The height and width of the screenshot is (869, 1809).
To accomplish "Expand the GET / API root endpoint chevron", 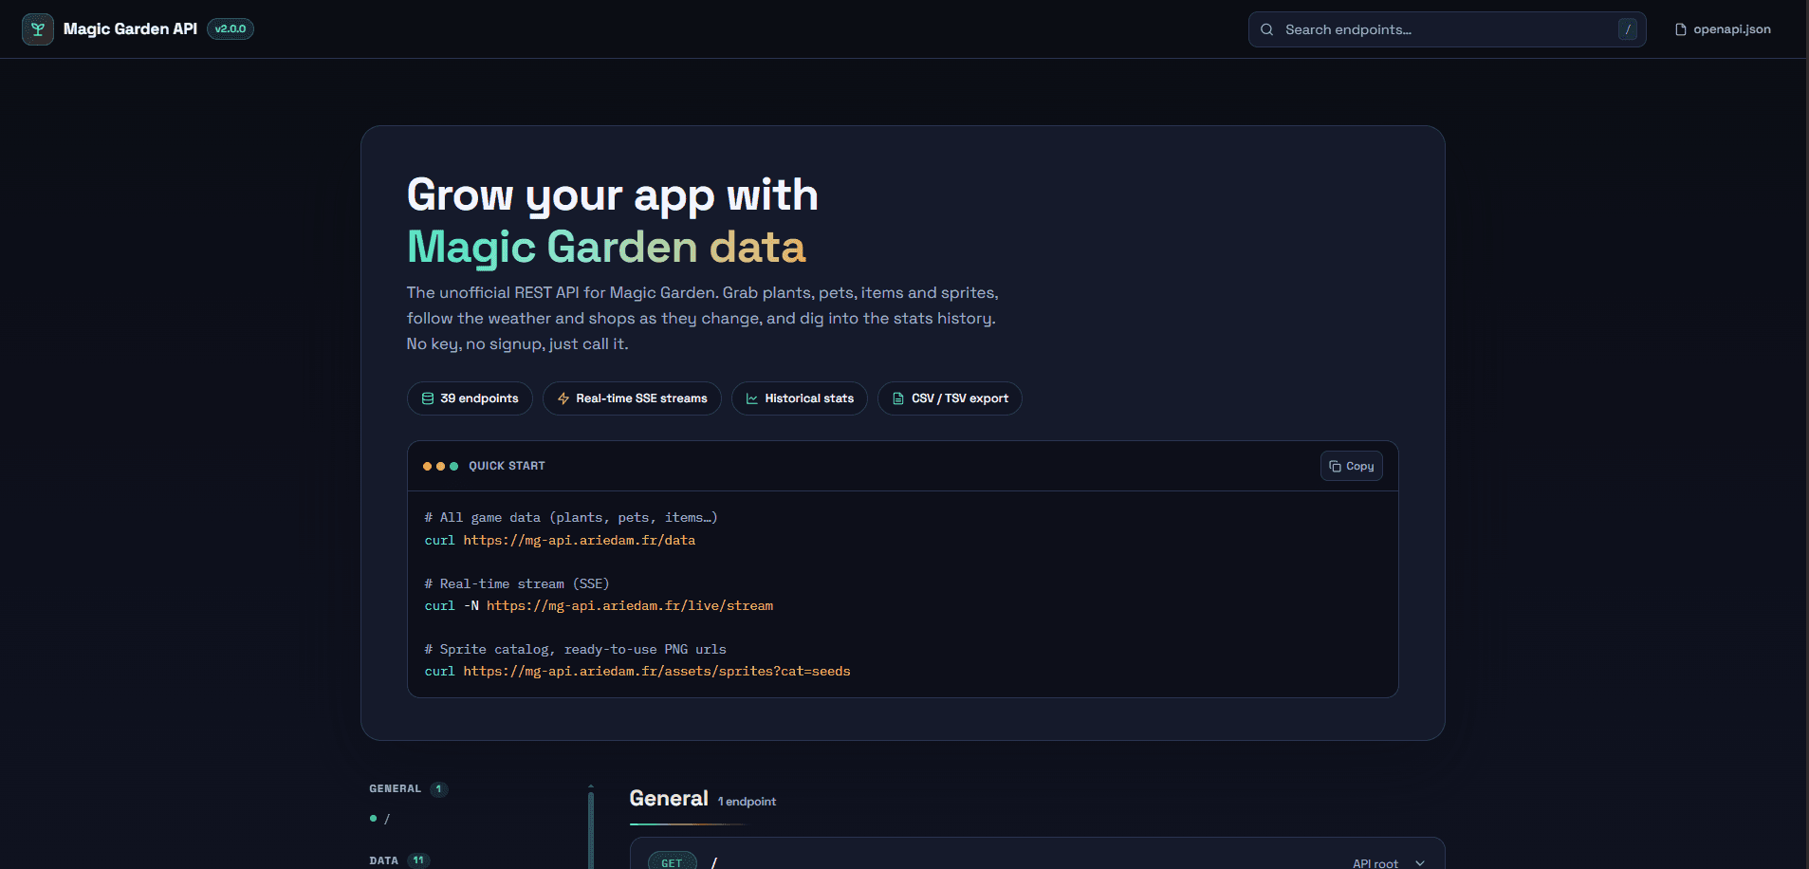I will pyautogui.click(x=1420, y=862).
